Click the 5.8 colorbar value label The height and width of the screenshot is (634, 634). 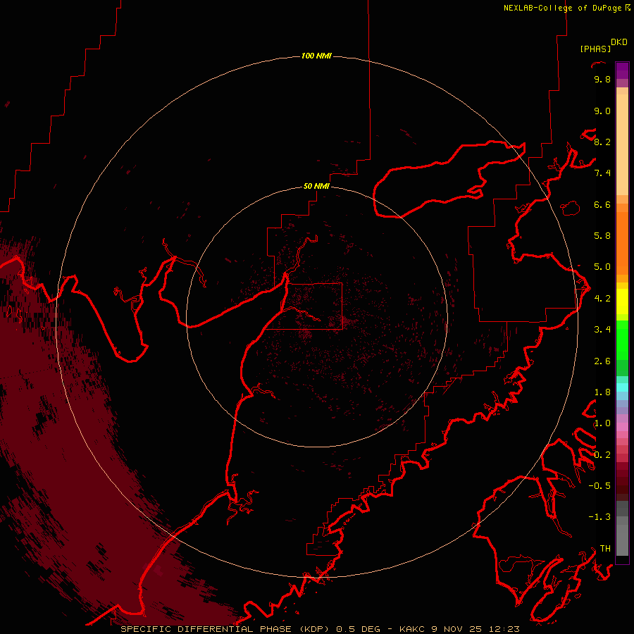click(602, 236)
